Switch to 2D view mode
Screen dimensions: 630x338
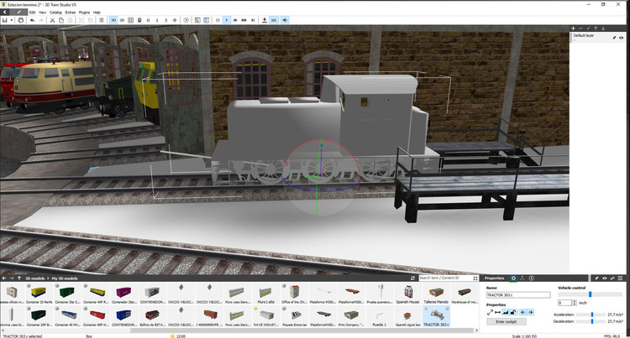[123, 20]
